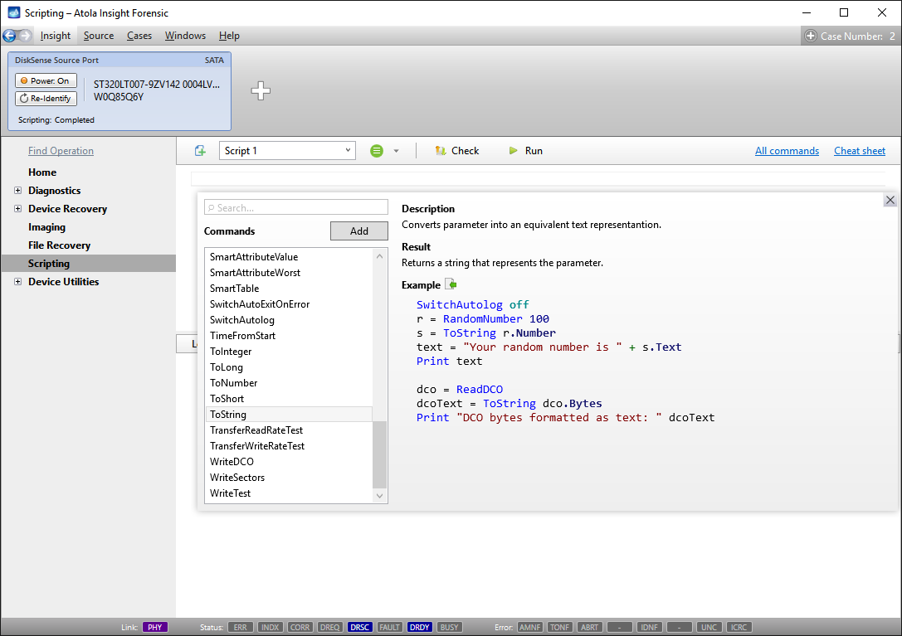This screenshot has height=636, width=902.
Task: Expand the Device Utilities tree node
Action: coord(17,282)
